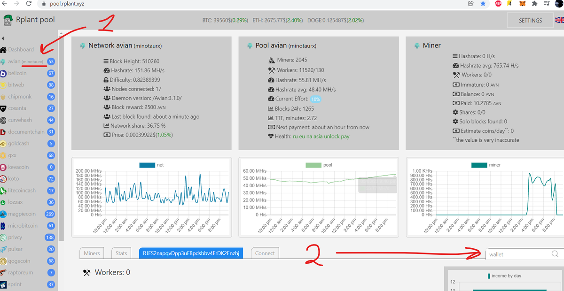This screenshot has width=564, height=291.
Task: Switch language via the UK flag
Action: coord(560,20)
